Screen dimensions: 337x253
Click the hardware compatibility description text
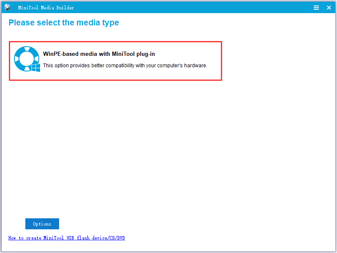coord(125,66)
